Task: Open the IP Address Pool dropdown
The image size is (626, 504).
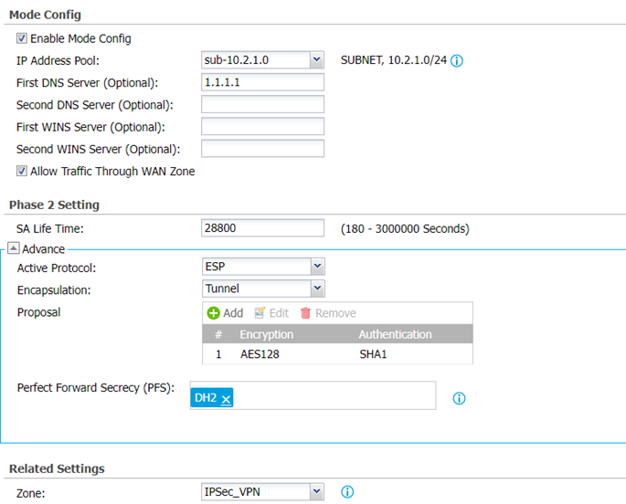Action: coord(316,60)
